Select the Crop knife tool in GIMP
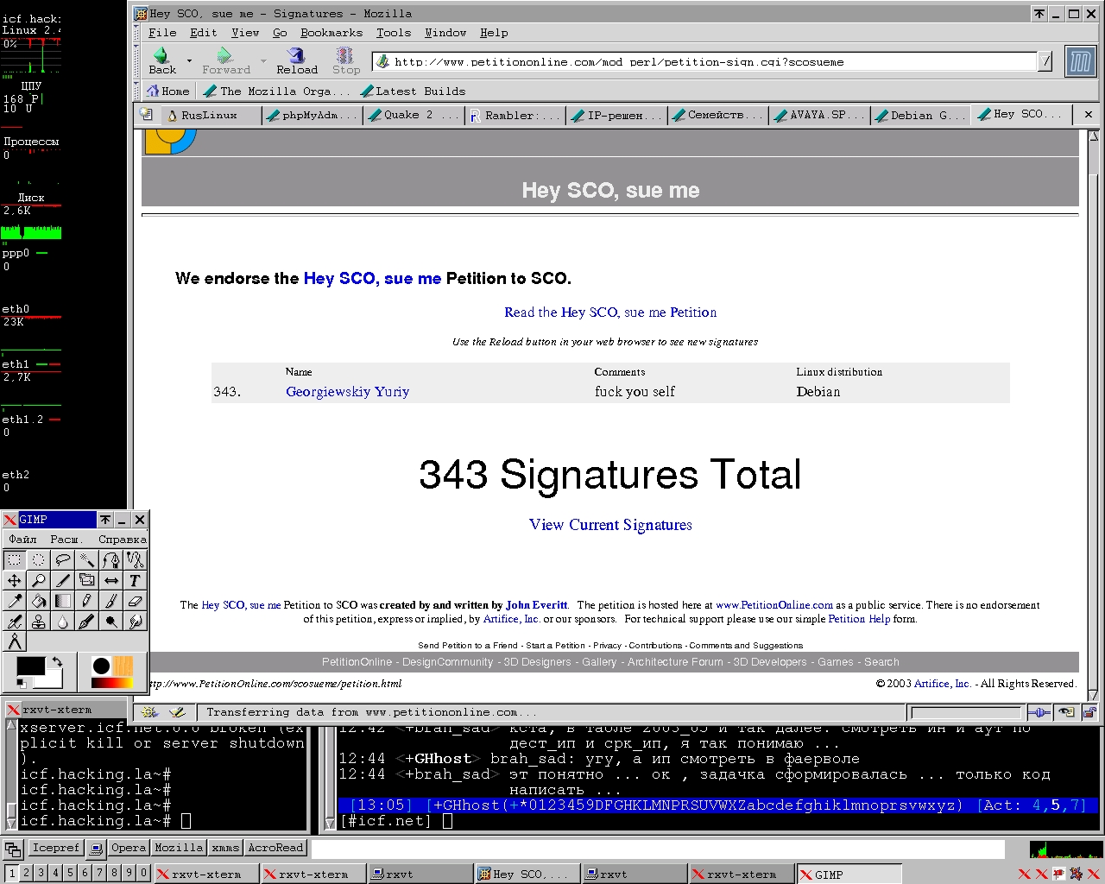Screen dimensions: 1105x884 click(63, 581)
